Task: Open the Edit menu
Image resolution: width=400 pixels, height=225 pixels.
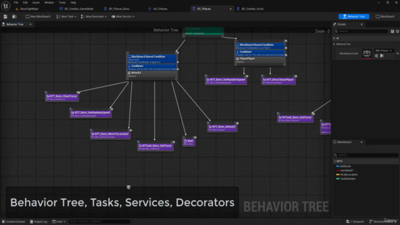Action: coord(25,2)
